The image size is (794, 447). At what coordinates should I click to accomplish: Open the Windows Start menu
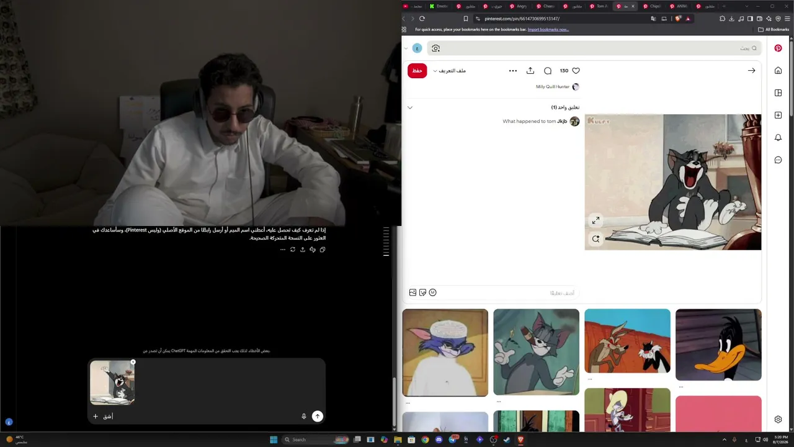tap(274, 440)
